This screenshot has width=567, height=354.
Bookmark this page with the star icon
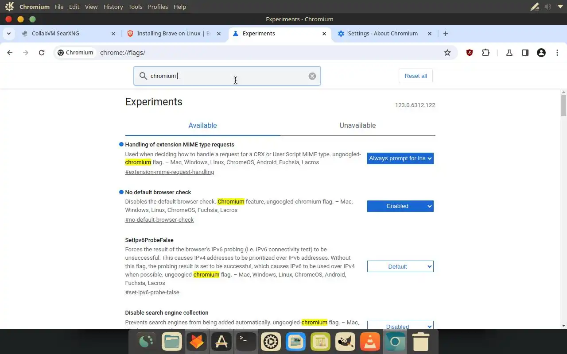tap(447, 53)
